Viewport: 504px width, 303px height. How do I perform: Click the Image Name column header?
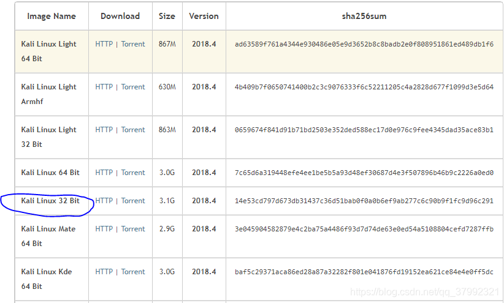pos(52,16)
